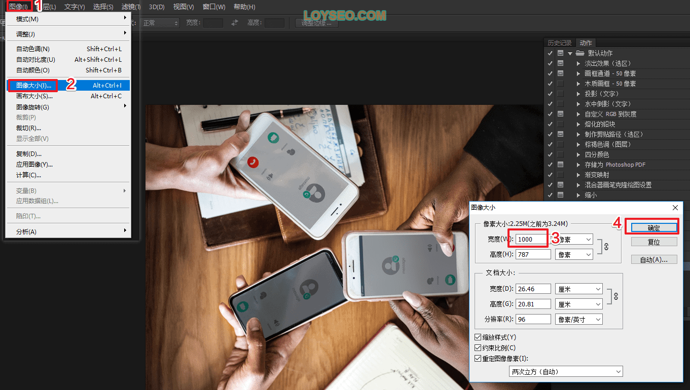Viewport: 690px width, 390px height.
Task: Open the 帮助(H) menu
Action: point(244,7)
